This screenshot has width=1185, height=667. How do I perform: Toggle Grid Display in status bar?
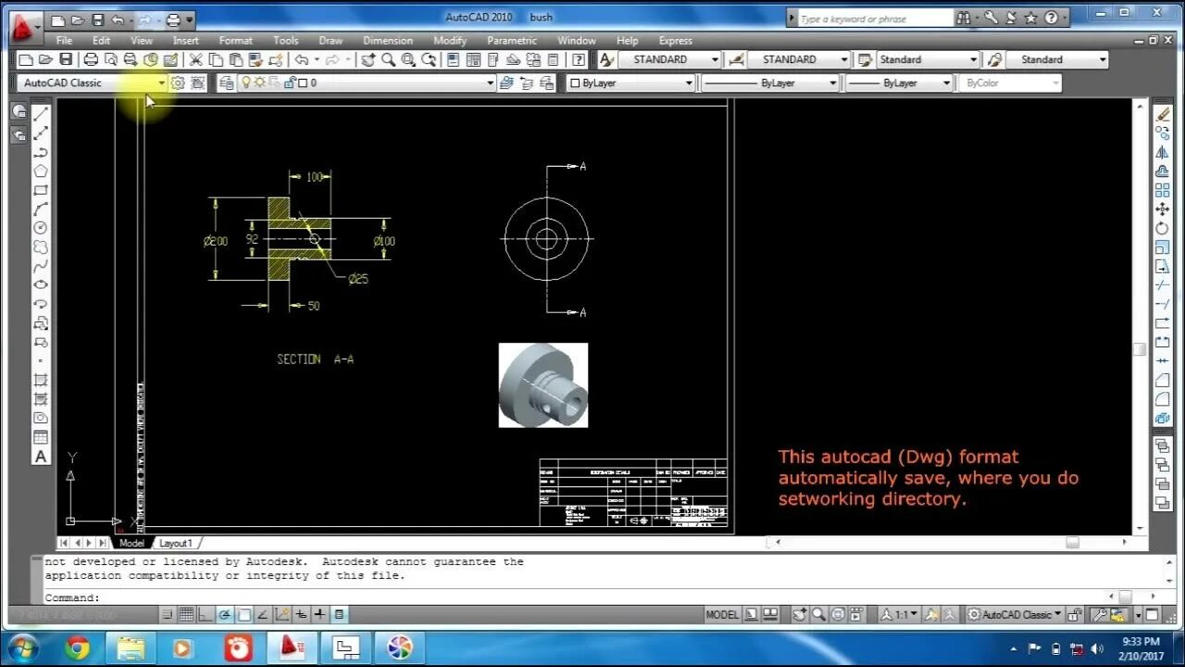click(186, 614)
